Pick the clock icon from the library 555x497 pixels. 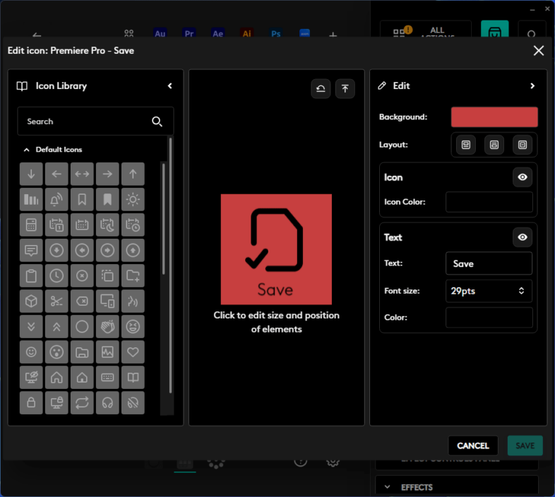tap(57, 275)
